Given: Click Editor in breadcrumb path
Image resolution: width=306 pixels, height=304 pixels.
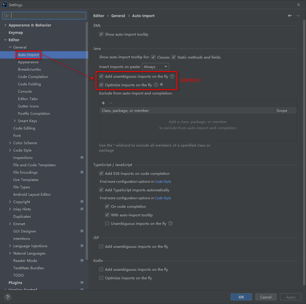Looking at the screenshot, I should pyautogui.click(x=99, y=16).
